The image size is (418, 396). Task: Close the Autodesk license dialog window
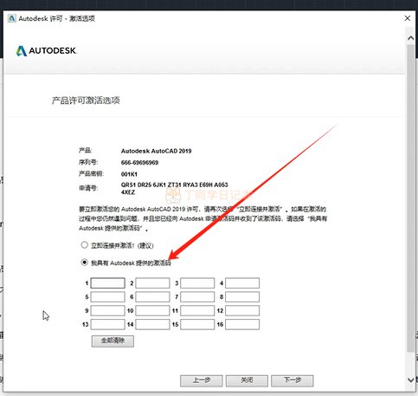[x=408, y=18]
